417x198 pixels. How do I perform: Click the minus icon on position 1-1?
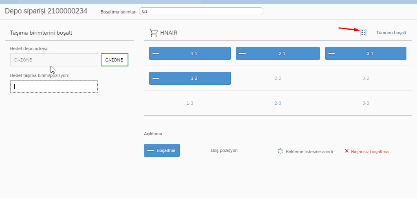(156, 53)
